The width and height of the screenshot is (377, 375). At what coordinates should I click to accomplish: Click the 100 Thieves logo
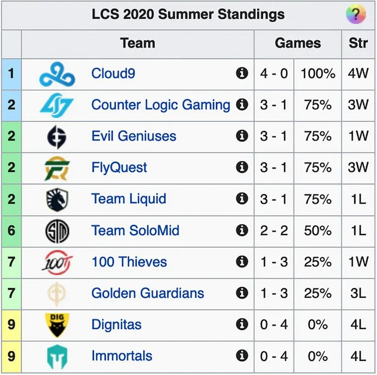coord(57,262)
